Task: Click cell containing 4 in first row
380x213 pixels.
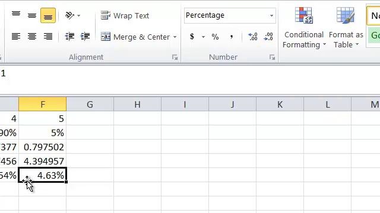Action: point(9,118)
